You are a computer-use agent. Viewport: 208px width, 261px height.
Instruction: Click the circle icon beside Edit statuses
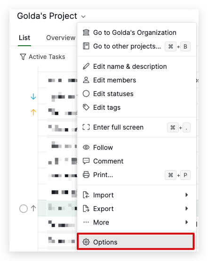[86, 94]
